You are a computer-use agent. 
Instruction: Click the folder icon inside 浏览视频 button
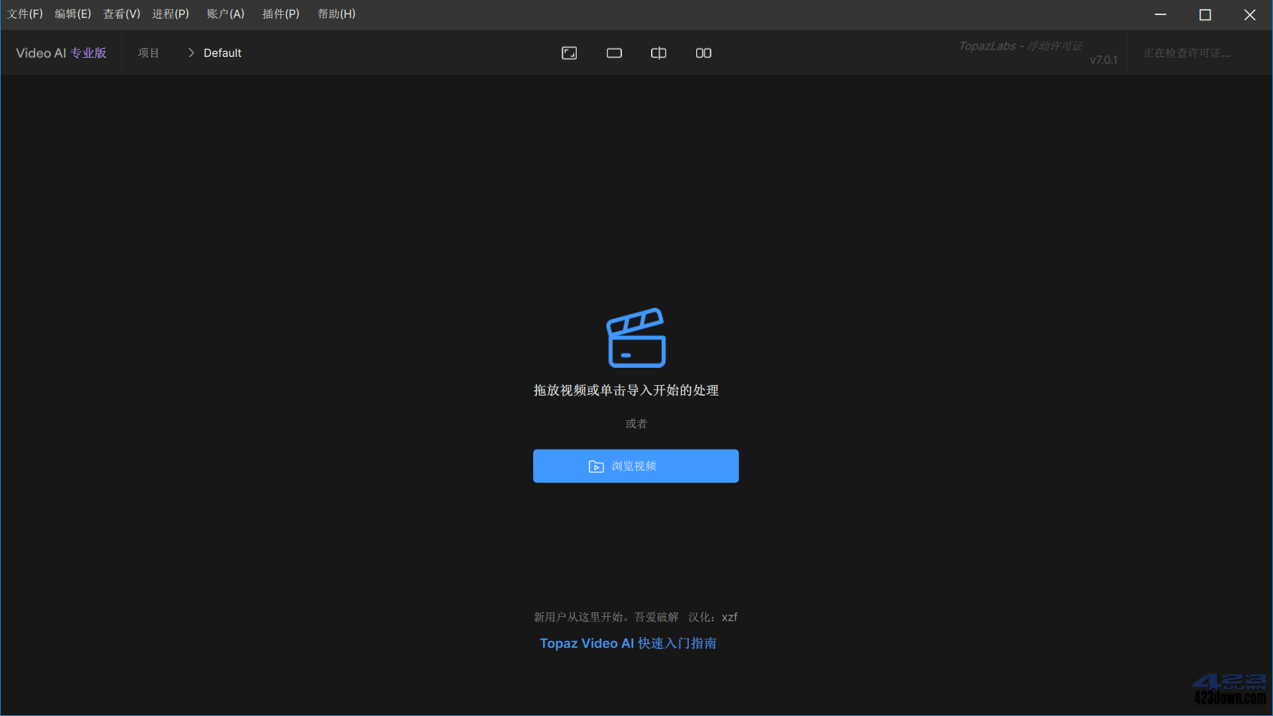click(x=596, y=466)
